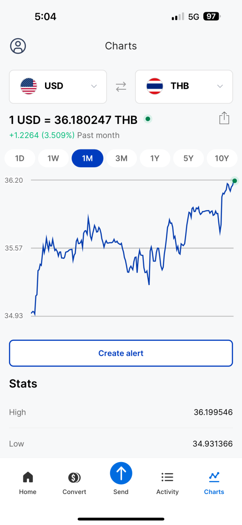The height and width of the screenshot is (525, 242).
Task: Select the 3M time range
Action: point(121,159)
